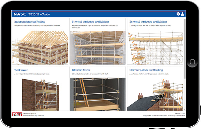Click the scrollbar down arrow
Screen dimensions: 201x129
185,110
